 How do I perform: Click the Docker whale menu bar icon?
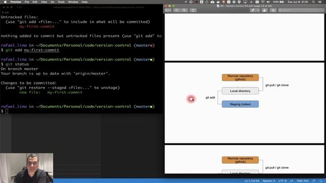[x=219, y=2]
